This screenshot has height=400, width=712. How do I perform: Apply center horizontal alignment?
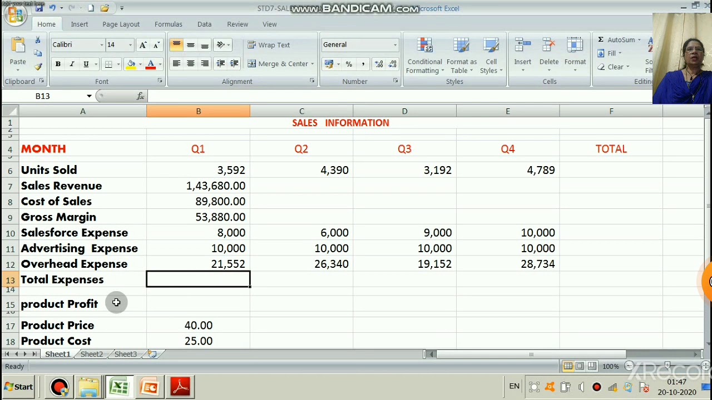click(190, 64)
